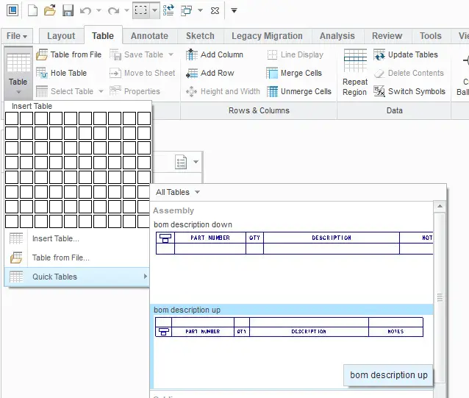Viewport: 469px width, 398px height.
Task: Click the New file icon
Action: click(x=32, y=11)
